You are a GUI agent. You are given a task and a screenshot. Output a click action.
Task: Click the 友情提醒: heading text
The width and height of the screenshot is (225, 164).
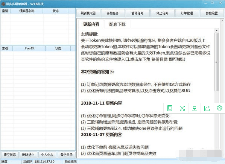90,34
